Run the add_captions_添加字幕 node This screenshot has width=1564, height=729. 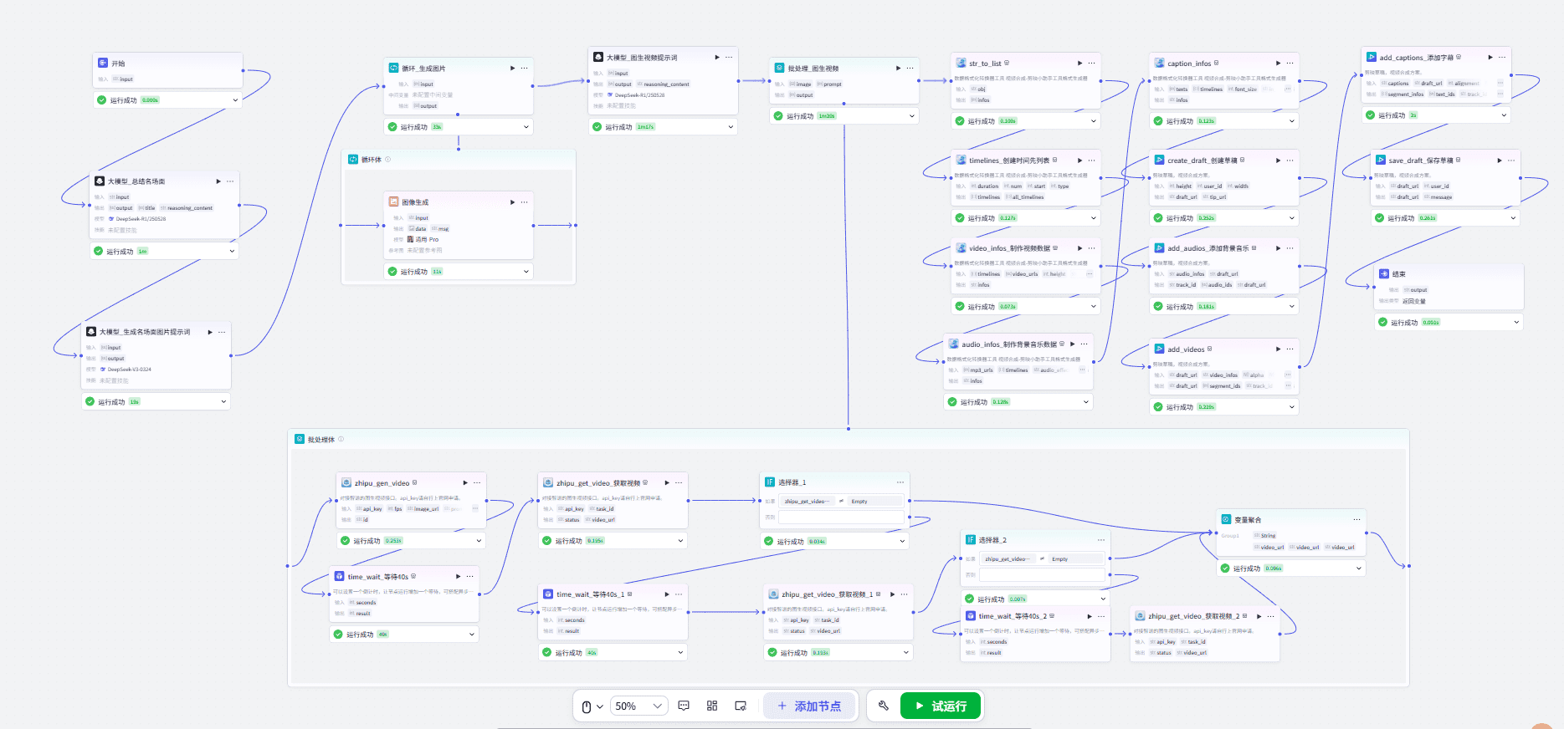(1490, 58)
